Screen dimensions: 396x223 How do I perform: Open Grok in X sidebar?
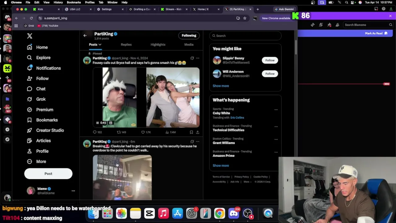click(36, 99)
